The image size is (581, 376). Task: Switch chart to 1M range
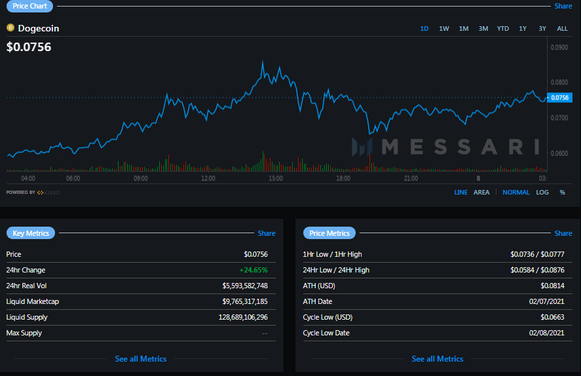point(464,29)
